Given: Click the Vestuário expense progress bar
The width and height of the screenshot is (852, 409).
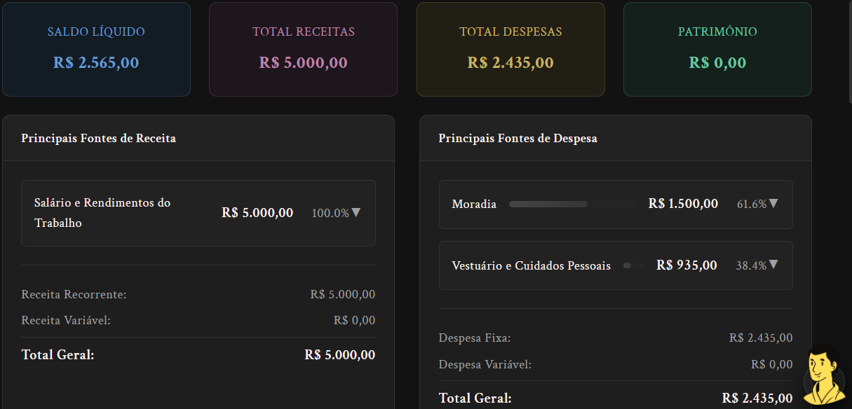Looking at the screenshot, I should tap(633, 265).
